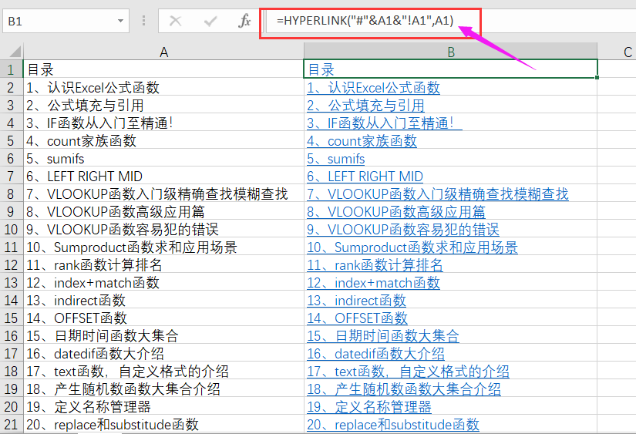636x434 pixels.
Task: Expand the Name Box dropdown arrow
Action: point(120,21)
